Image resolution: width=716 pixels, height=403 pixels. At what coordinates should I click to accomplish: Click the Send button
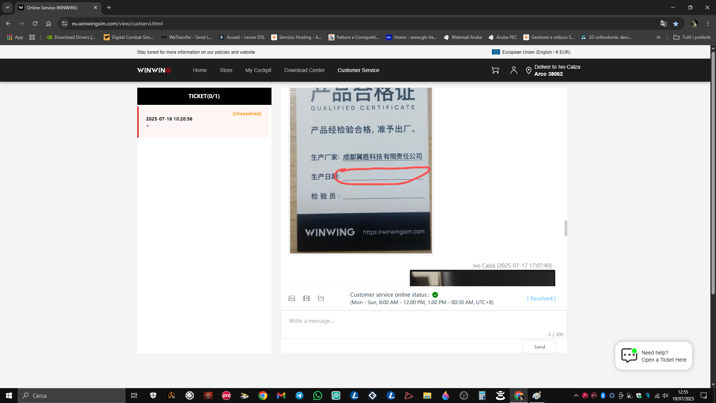click(x=540, y=347)
